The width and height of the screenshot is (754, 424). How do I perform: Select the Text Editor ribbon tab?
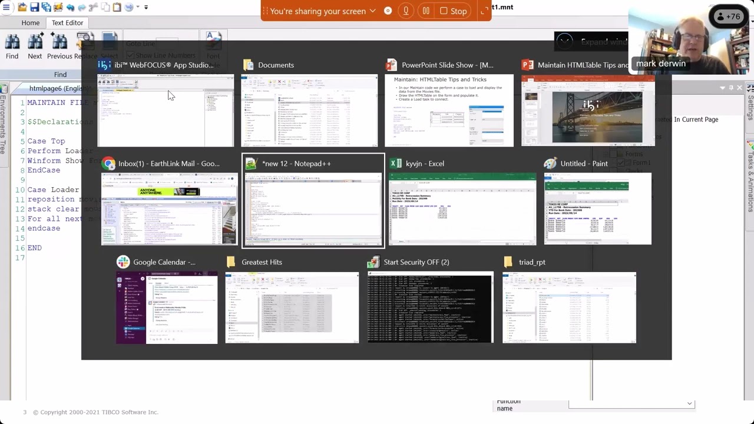(67, 22)
